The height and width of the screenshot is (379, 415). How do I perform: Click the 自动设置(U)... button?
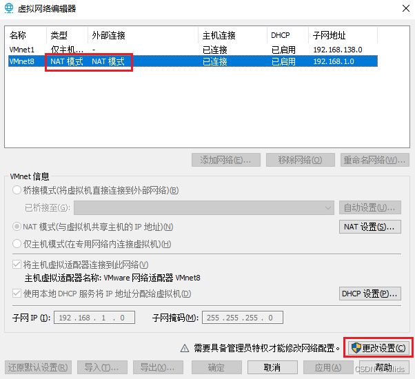370,207
